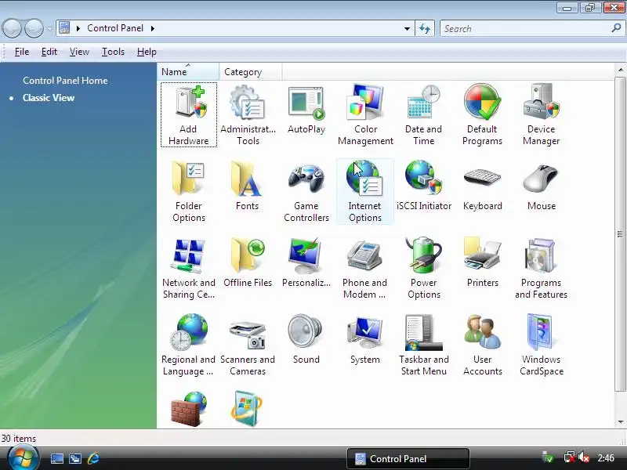Click scrollbar up arrow

pos(620,70)
